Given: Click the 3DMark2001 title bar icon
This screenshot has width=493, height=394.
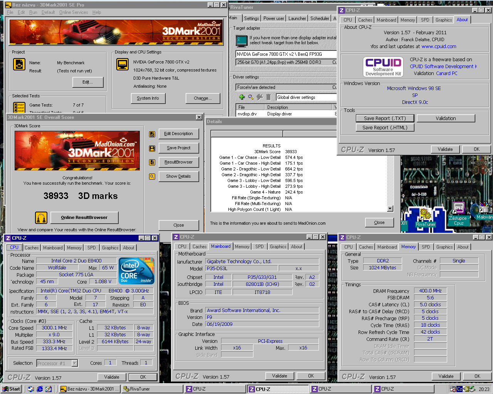Looking at the screenshot, I should click(8, 5).
